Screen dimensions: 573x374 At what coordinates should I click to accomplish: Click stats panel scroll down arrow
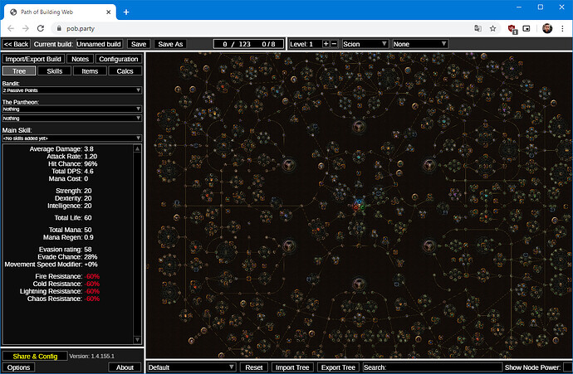pos(137,340)
